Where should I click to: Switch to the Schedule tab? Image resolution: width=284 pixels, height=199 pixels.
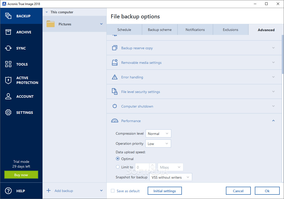click(124, 30)
